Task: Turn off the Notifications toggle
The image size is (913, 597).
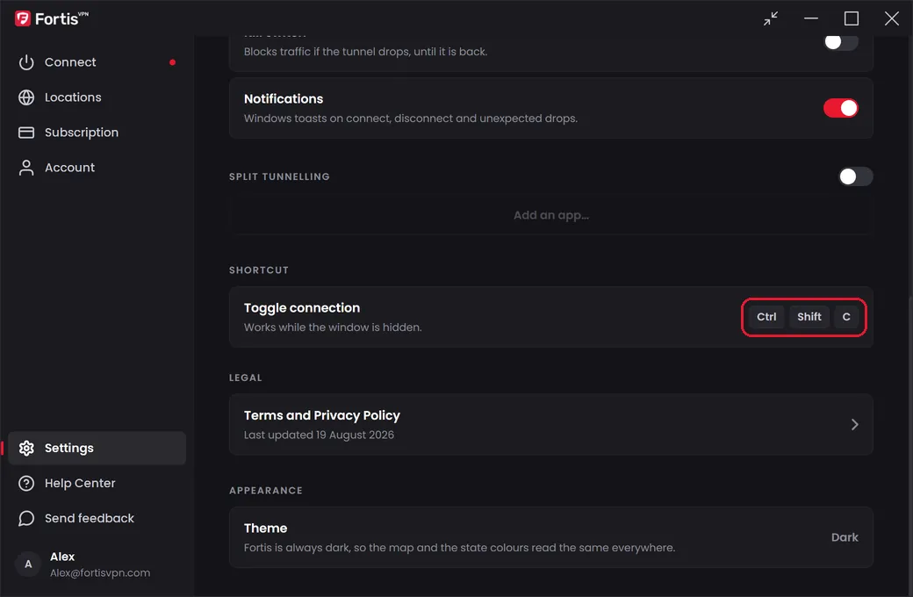Action: pyautogui.click(x=840, y=108)
